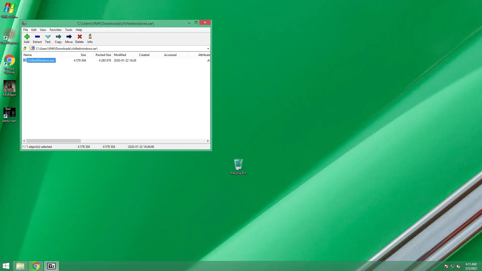The width and height of the screenshot is (482, 271).
Task: Select ChilledWindows.exe in file list
Action: (x=41, y=60)
